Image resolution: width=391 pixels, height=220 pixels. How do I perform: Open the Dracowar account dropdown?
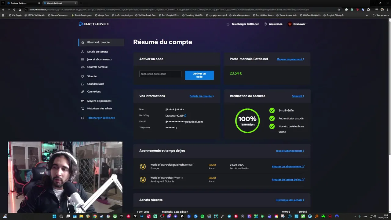point(298,24)
